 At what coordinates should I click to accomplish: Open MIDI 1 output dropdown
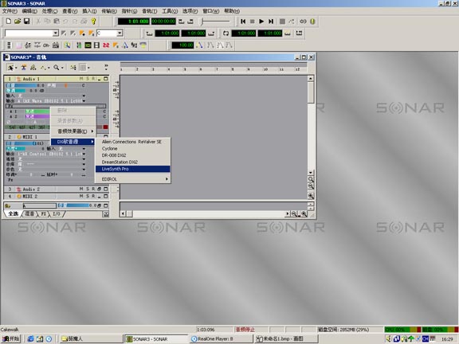(x=84, y=154)
